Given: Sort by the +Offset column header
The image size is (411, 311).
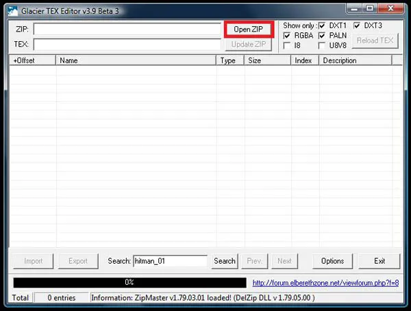Looking at the screenshot, I should click(x=32, y=60).
